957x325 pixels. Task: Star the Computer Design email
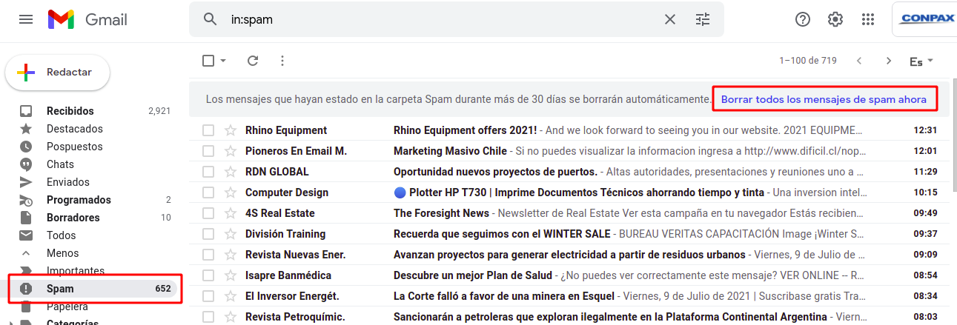point(230,192)
